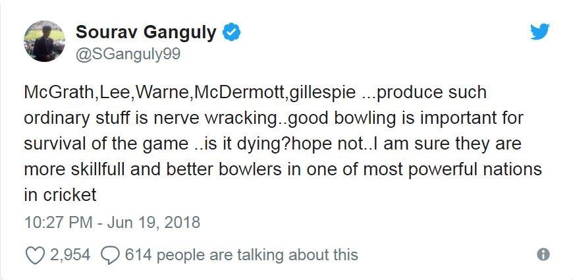573x280 pixels.
Task: Click the @SGanguly99 handle
Action: tap(128, 55)
